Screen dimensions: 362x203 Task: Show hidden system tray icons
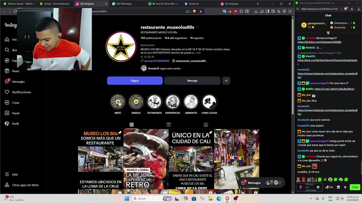(311, 198)
